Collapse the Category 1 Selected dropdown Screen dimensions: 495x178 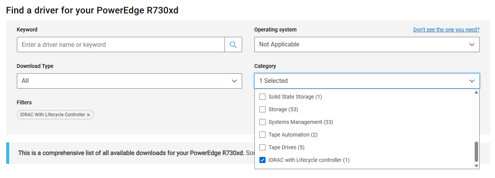(x=367, y=81)
